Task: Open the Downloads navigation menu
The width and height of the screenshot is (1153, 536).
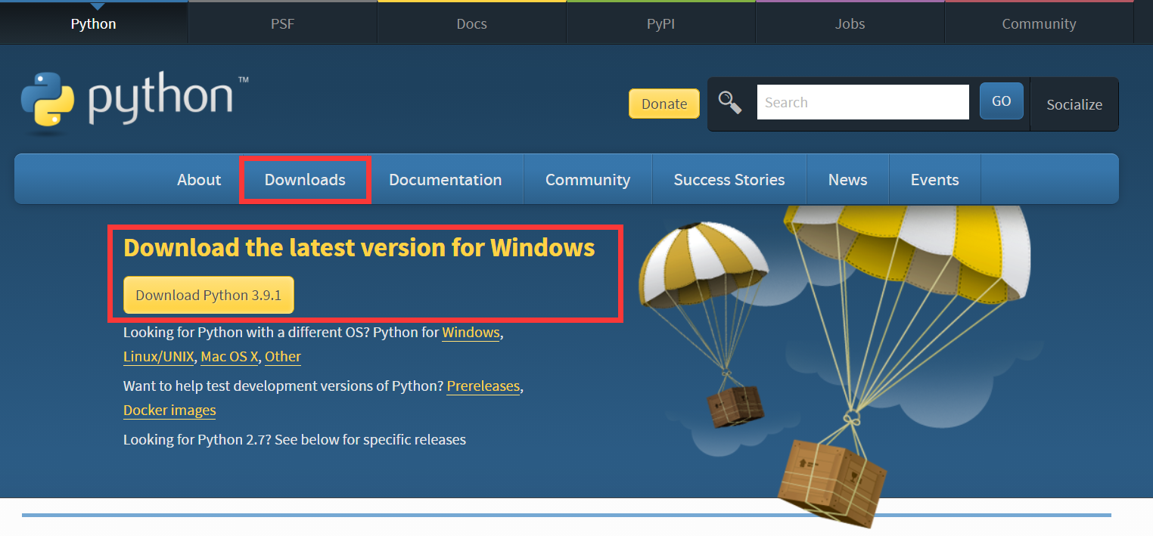Action: click(x=305, y=179)
